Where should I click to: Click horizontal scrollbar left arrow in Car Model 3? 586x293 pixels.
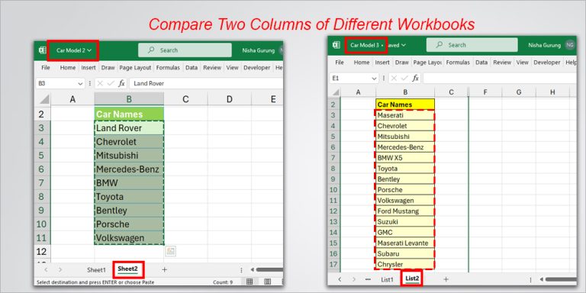[542, 279]
